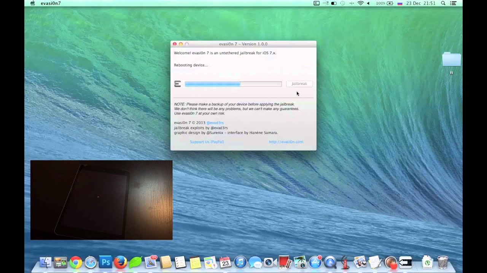Open battery 100% status menu
The image size is (487, 273).
[385, 3]
